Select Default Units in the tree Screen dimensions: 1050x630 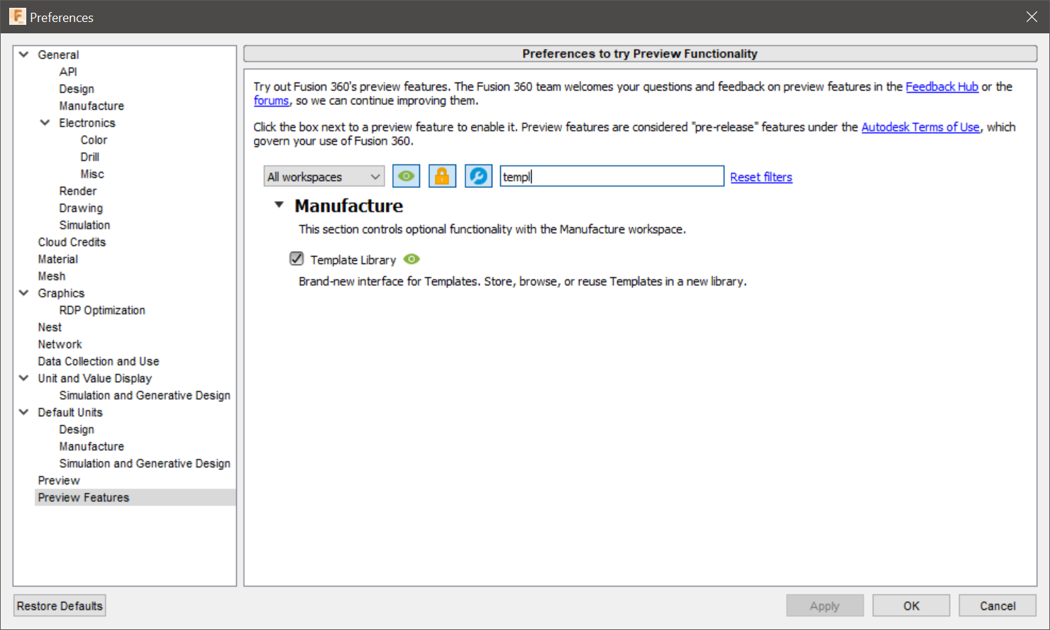click(70, 412)
